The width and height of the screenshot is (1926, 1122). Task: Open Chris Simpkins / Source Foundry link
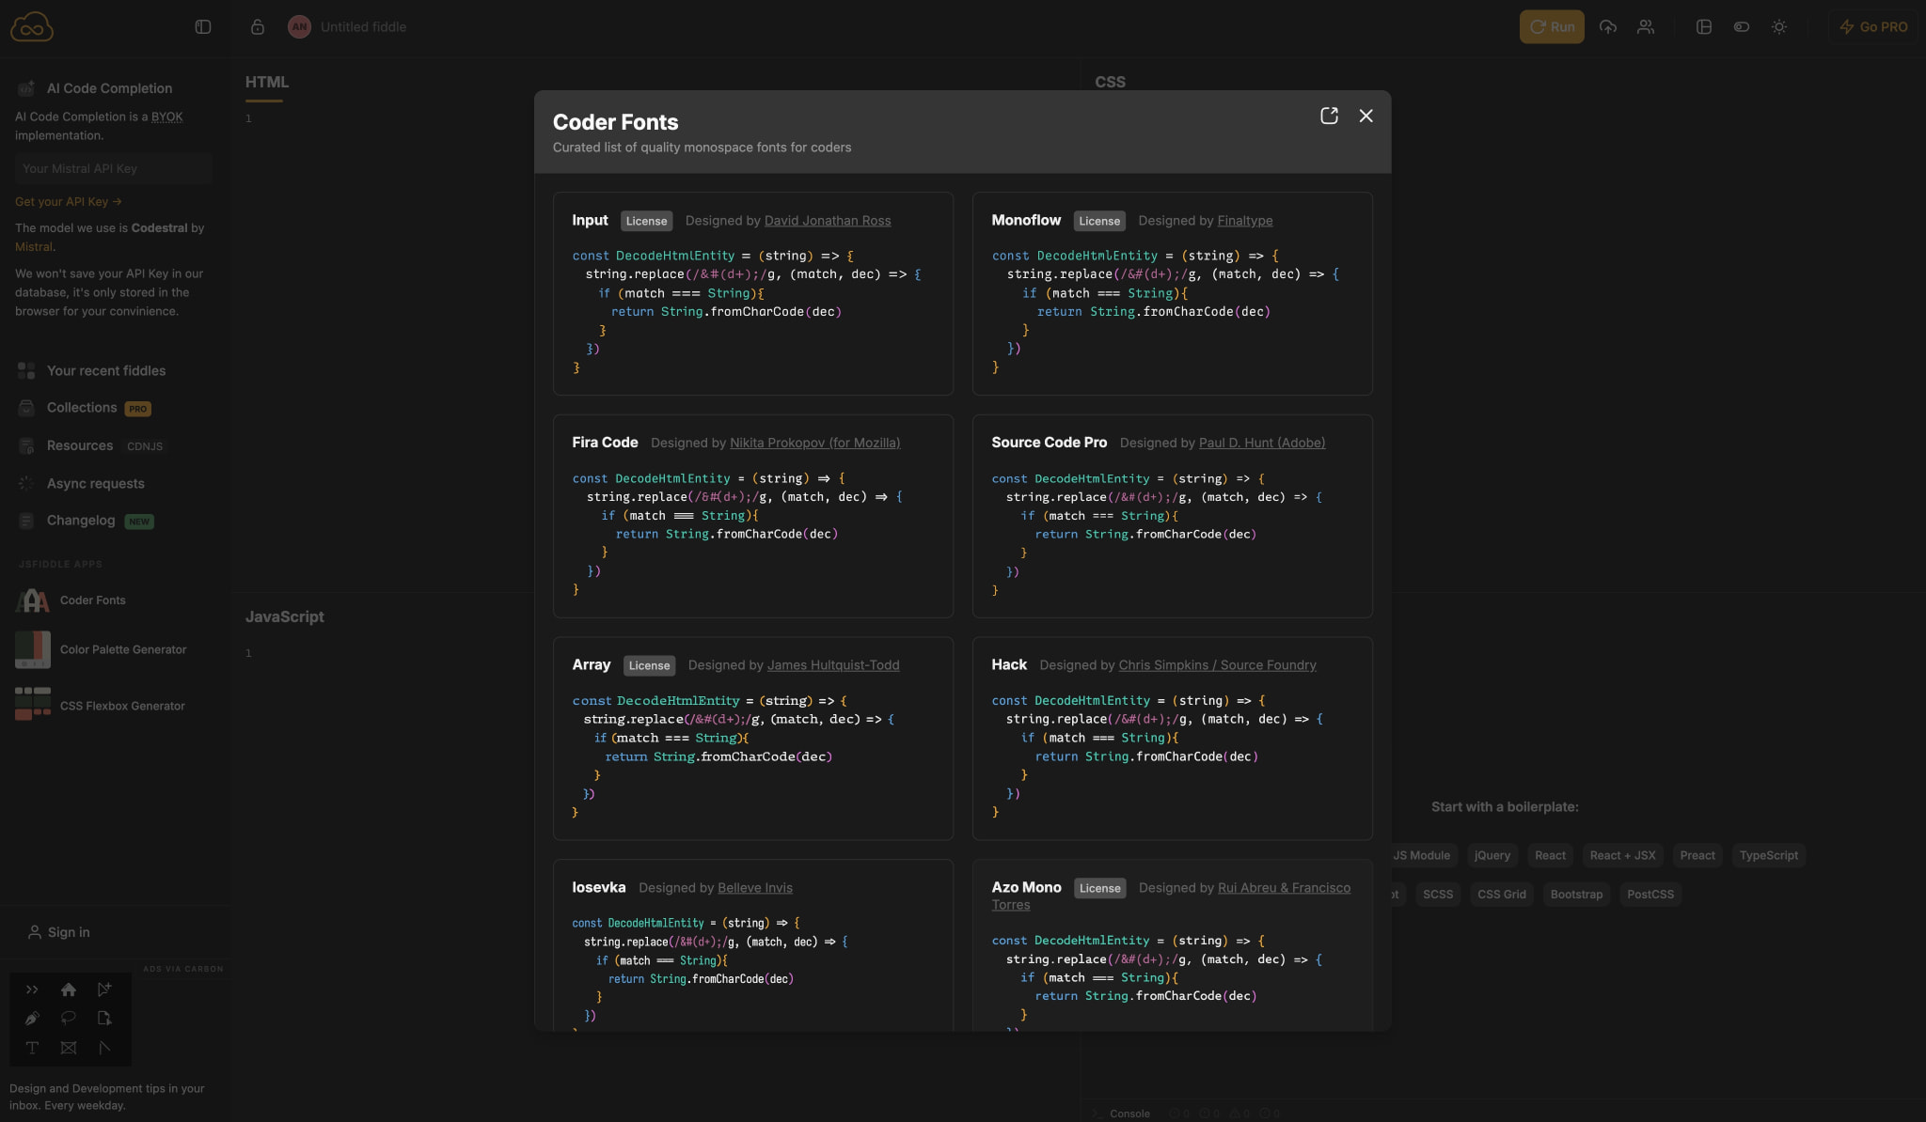(x=1218, y=665)
